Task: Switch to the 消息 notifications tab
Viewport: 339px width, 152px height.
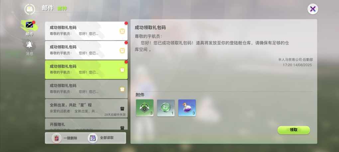Action: [x=29, y=48]
